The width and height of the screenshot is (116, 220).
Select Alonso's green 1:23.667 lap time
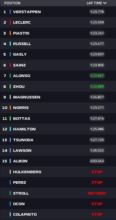click(97, 76)
